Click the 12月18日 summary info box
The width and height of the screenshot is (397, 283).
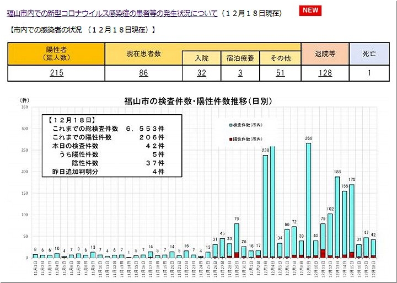[105, 146]
